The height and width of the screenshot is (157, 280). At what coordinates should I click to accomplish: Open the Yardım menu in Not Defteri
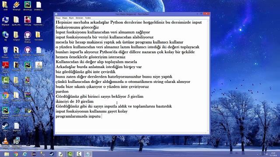[87, 18]
